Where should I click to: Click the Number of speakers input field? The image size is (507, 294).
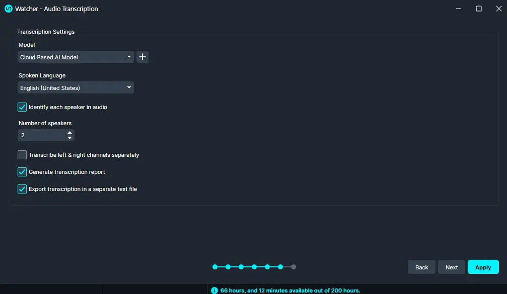[x=41, y=135]
